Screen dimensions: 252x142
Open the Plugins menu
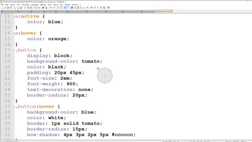67,5
